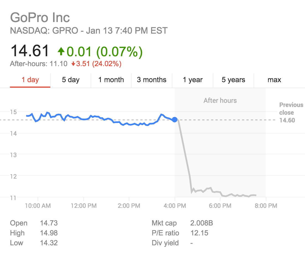Click the 6:00 PM axis label
305x258 pixels.
click(x=220, y=206)
